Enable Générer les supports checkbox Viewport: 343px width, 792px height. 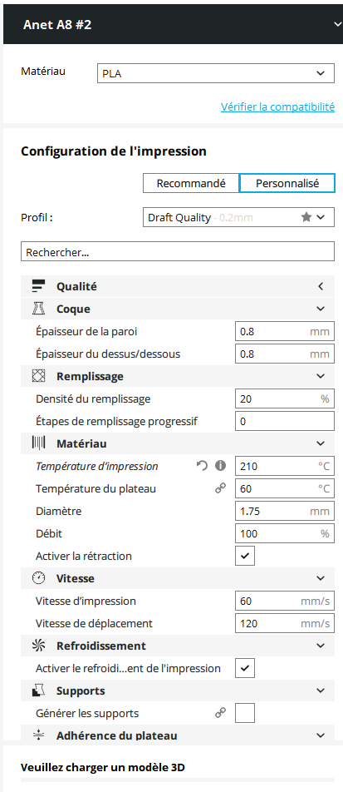pos(245,713)
